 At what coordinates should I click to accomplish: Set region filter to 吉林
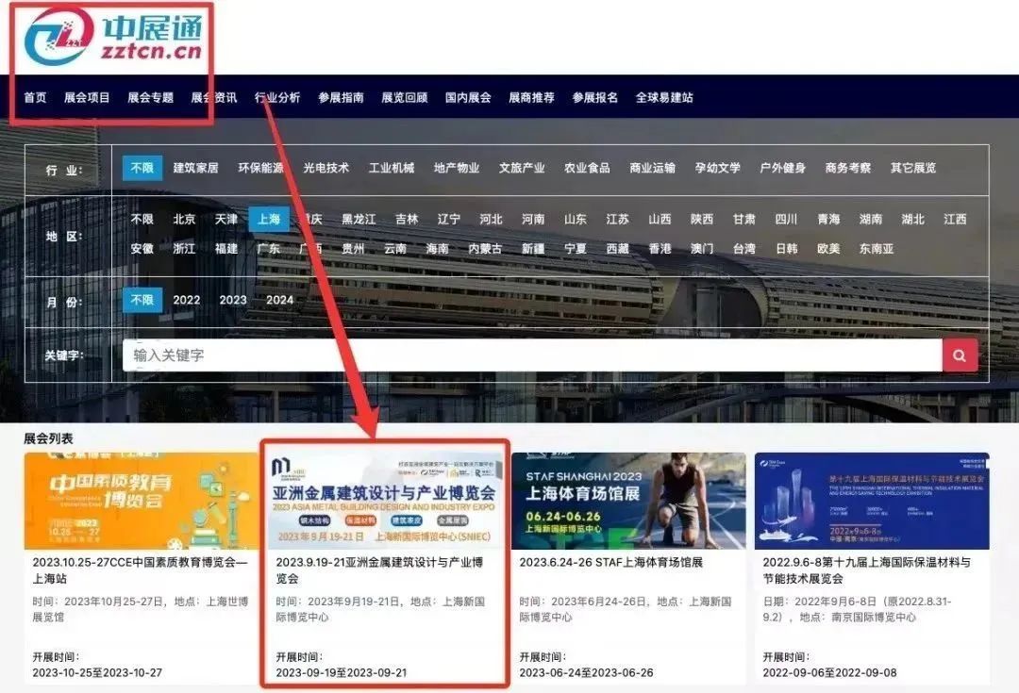(407, 219)
